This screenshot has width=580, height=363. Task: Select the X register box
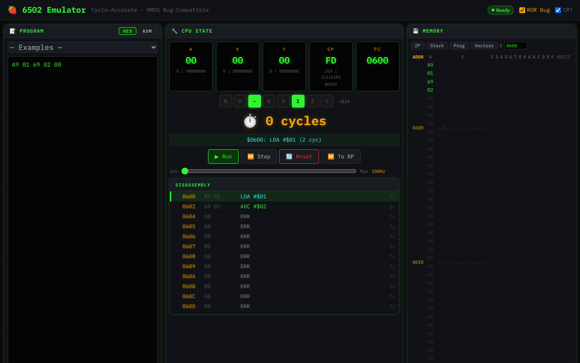[x=237, y=66]
